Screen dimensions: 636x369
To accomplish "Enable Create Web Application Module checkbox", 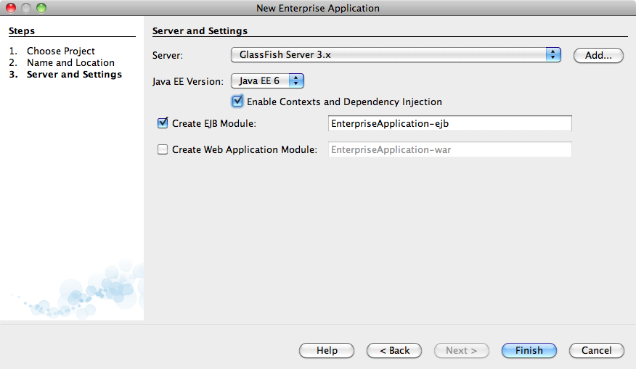I will coord(163,149).
